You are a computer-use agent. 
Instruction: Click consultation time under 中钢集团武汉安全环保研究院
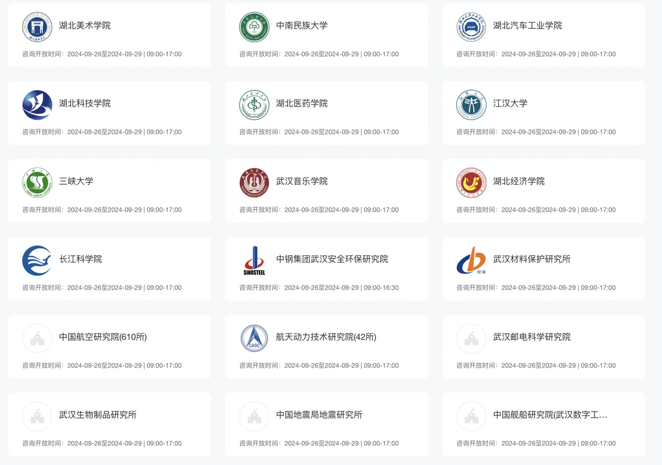click(x=319, y=288)
